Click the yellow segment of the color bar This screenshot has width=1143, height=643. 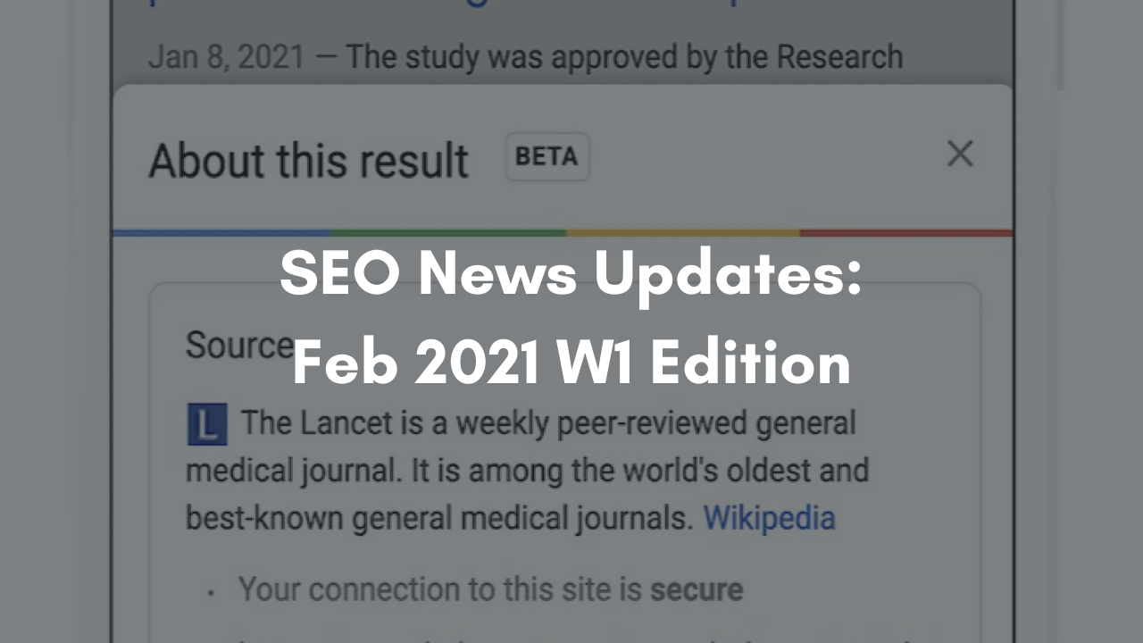[683, 233]
